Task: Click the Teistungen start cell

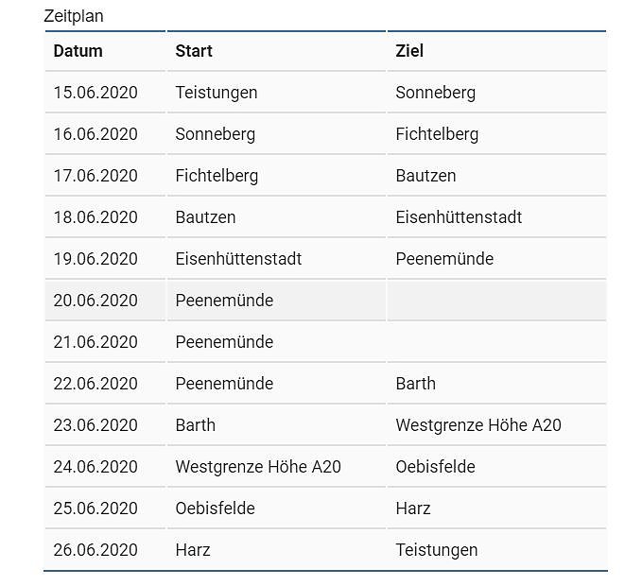Action: click(x=217, y=93)
